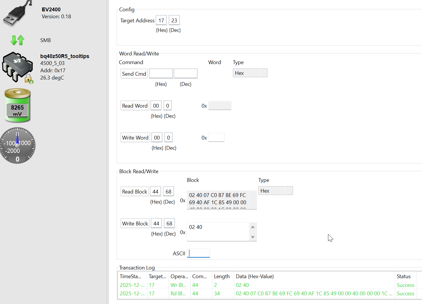This screenshot has width=422, height=304.
Task: Focus the ASCII input field
Action: 199,253
